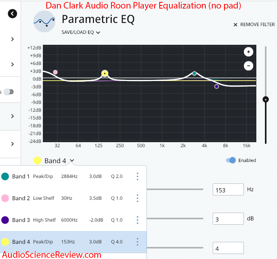Expand the fourth sidebar chevron item
Screen dimensions: 277x259
(x=12, y=144)
